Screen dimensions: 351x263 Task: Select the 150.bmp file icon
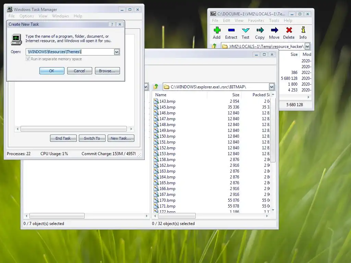[x=156, y=136]
